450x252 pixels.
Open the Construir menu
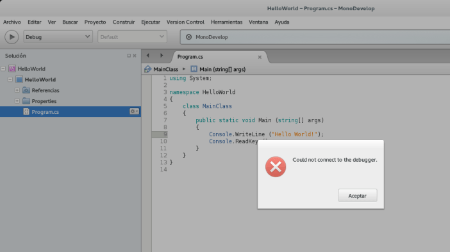(124, 22)
